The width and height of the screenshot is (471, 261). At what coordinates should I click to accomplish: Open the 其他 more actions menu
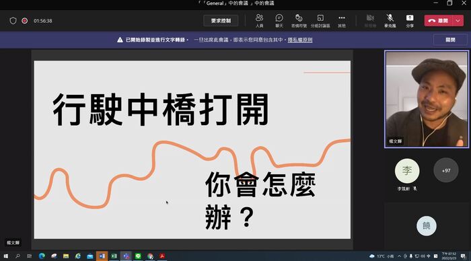(342, 21)
